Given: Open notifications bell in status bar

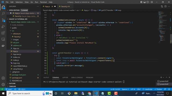Looking at the screenshot, I should point(169,89).
